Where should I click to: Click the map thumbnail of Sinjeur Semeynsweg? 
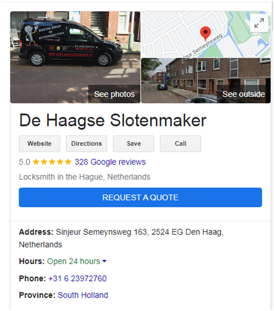(x=206, y=34)
